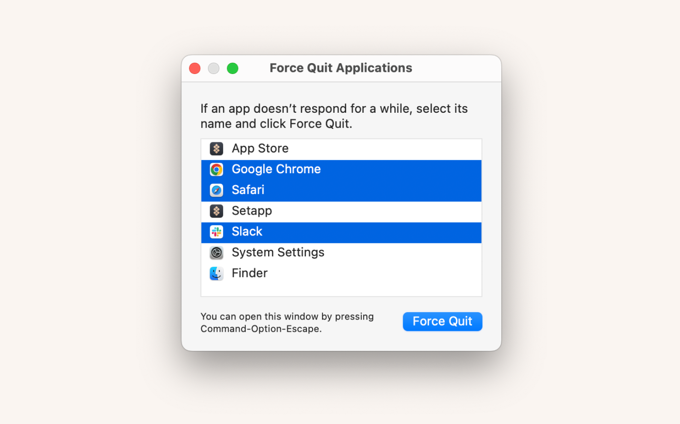Viewport: 680px width, 424px height.
Task: Click the disabled gray minimize button
Action: [214, 68]
